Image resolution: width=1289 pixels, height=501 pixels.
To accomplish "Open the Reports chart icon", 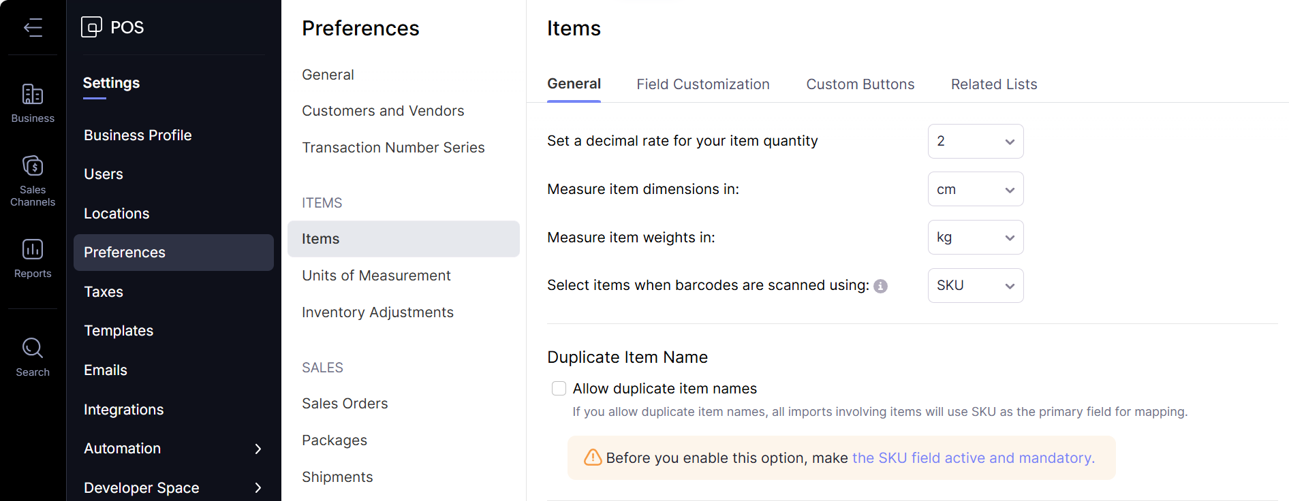I will (x=33, y=250).
